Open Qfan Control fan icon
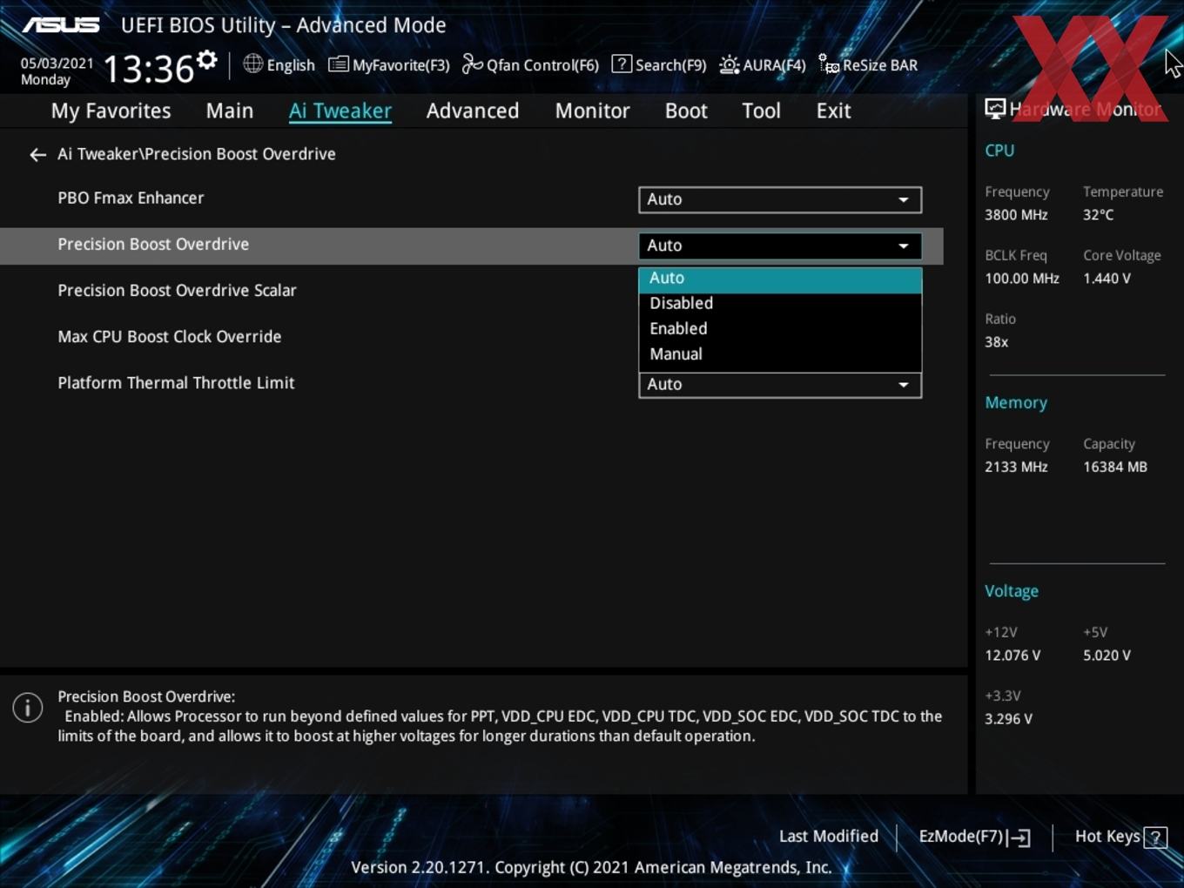Screen dimensions: 1184x888 [x=472, y=64]
